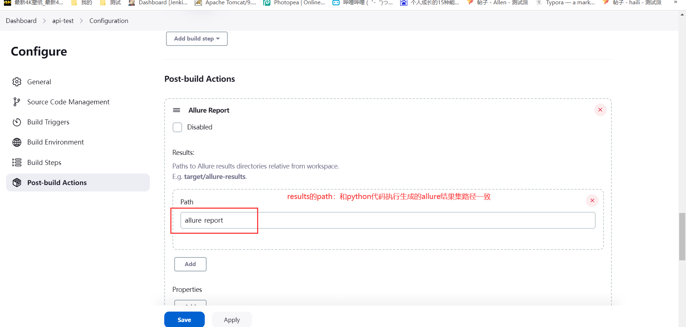Open the Apache Tomcat bookmark

coord(225,3)
